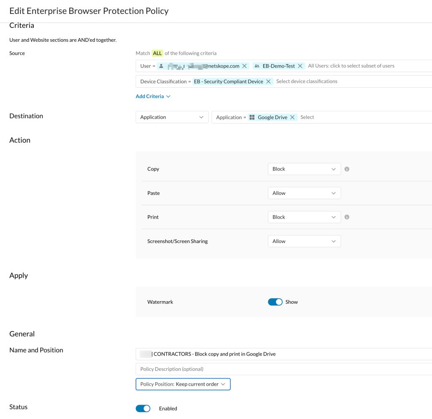Toggle the Status Enabled switch
Image resolution: width=432 pixels, height=419 pixels.
click(143, 408)
